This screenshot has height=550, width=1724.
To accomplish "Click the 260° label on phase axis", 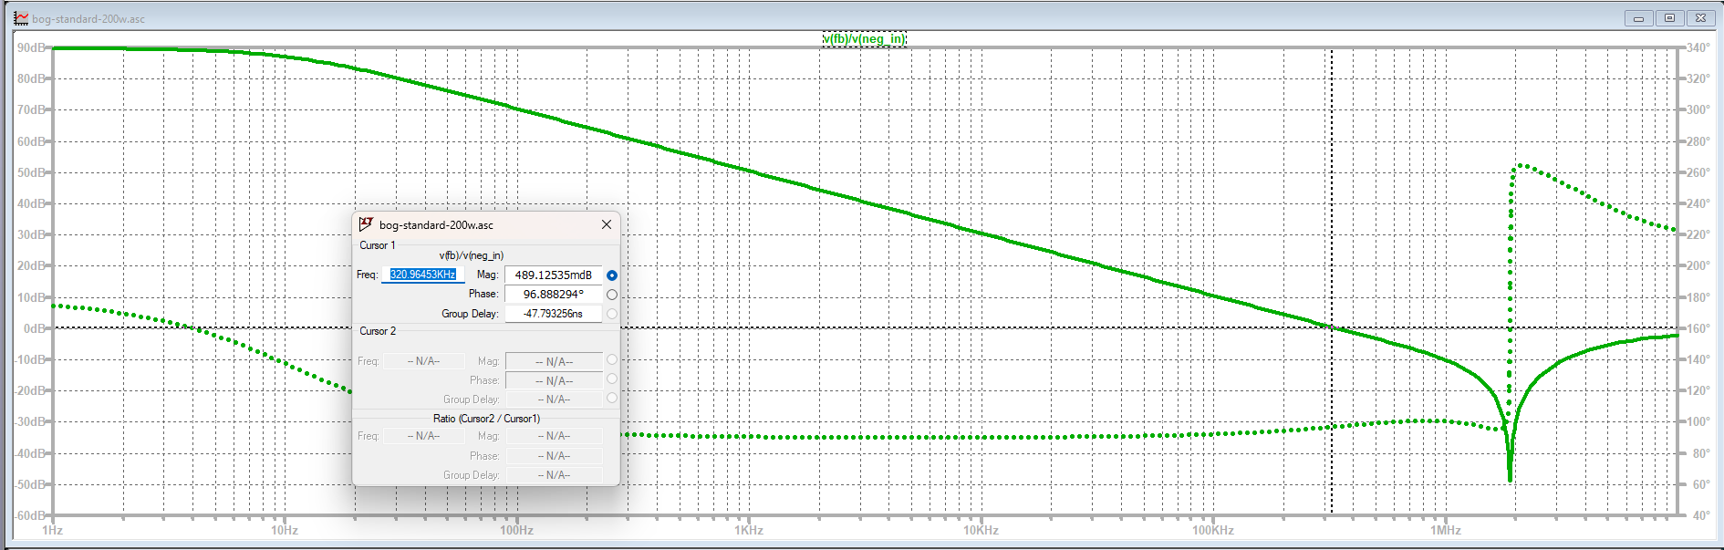I will [x=1698, y=172].
